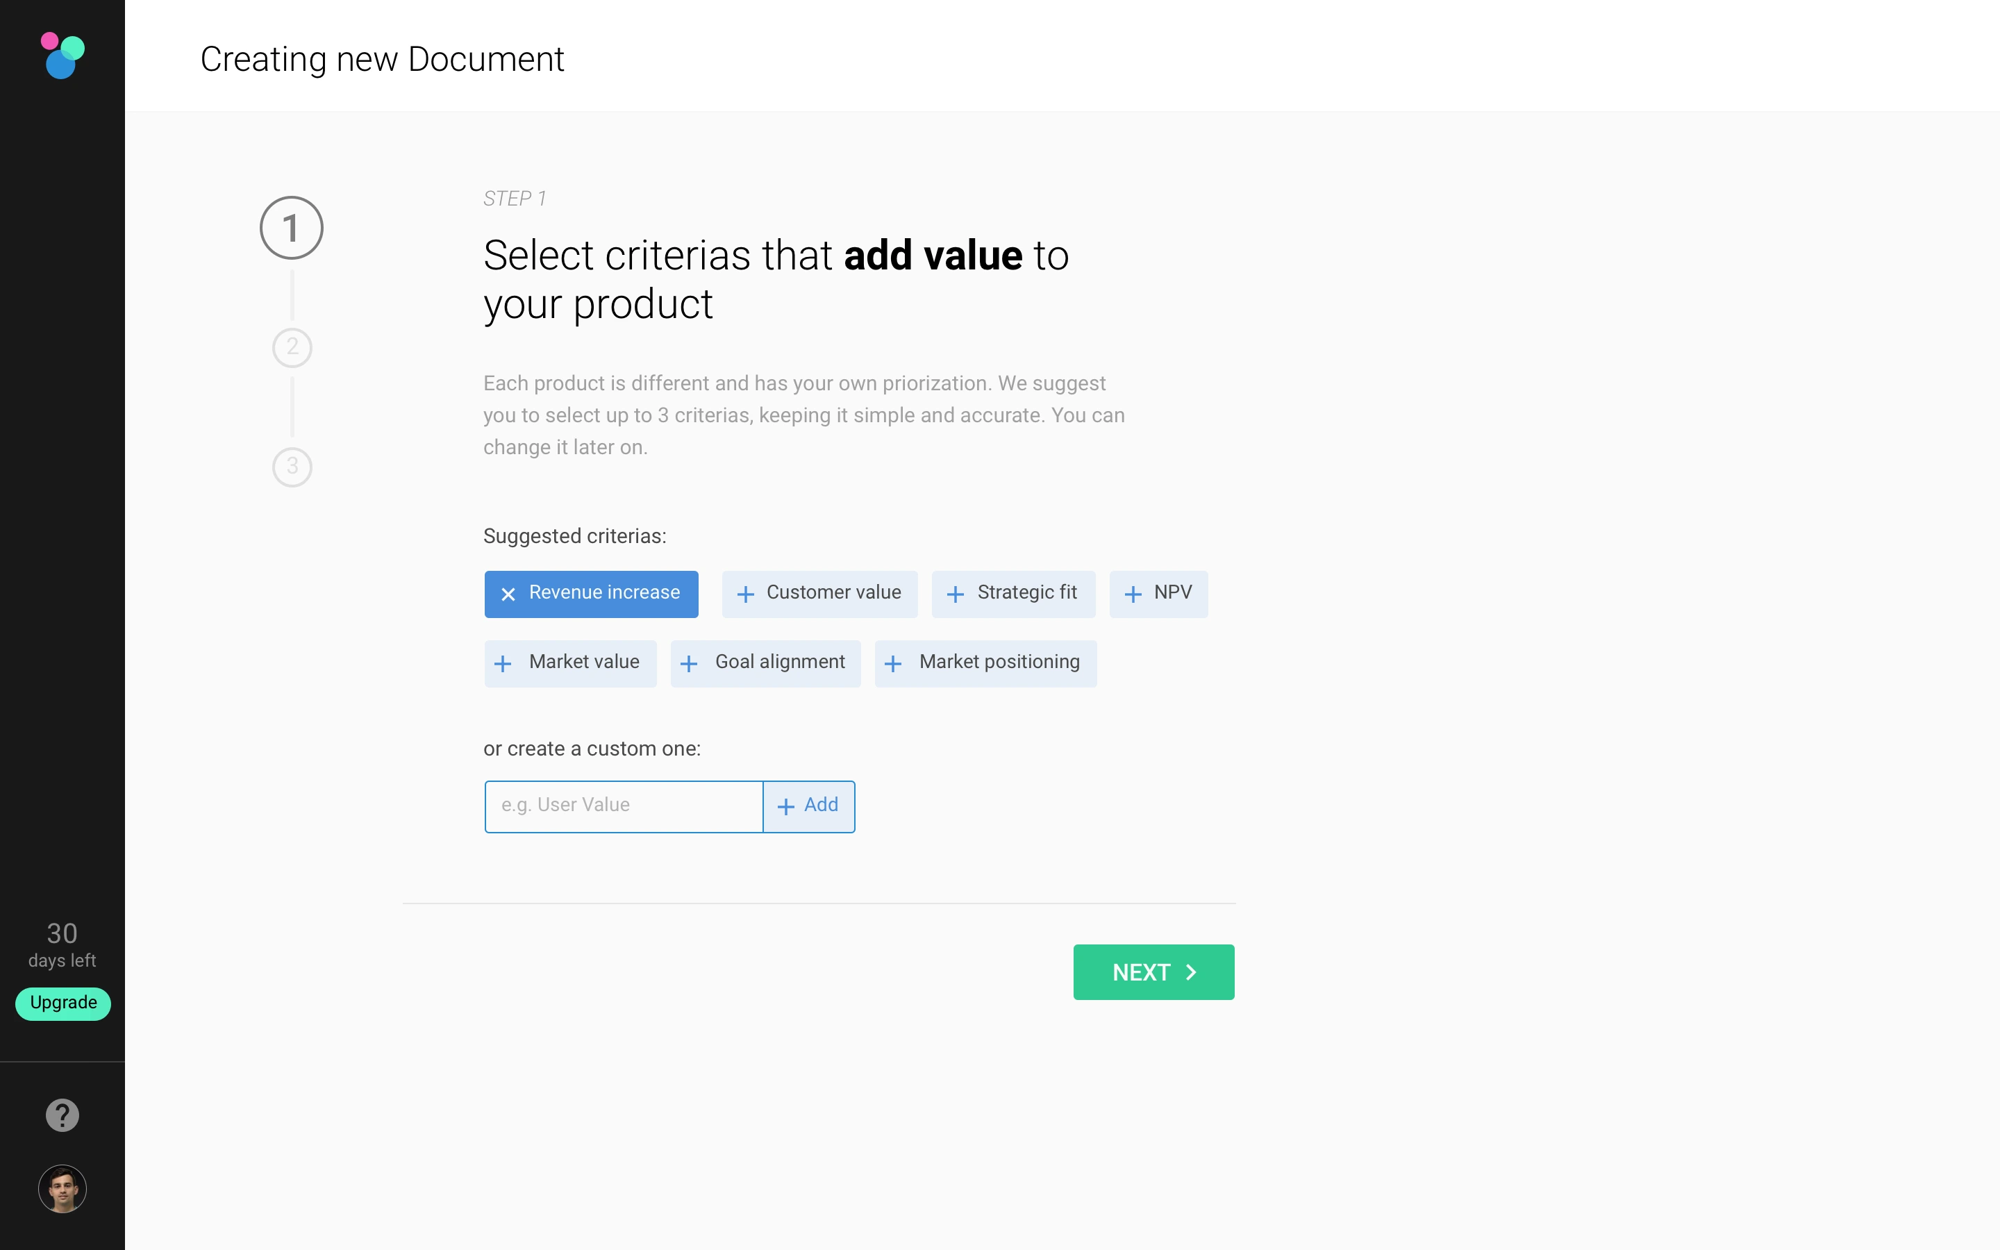Image resolution: width=2000 pixels, height=1250 pixels.
Task: Open the user profile avatar
Action: coord(62,1188)
